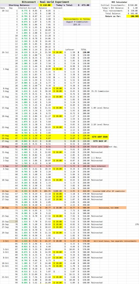Viewport: 139px width, 284px height.
Task: Select the '15-Oct' date cell
Action: (4, 277)
